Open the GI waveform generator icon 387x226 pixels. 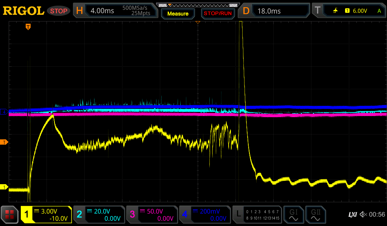point(293,215)
